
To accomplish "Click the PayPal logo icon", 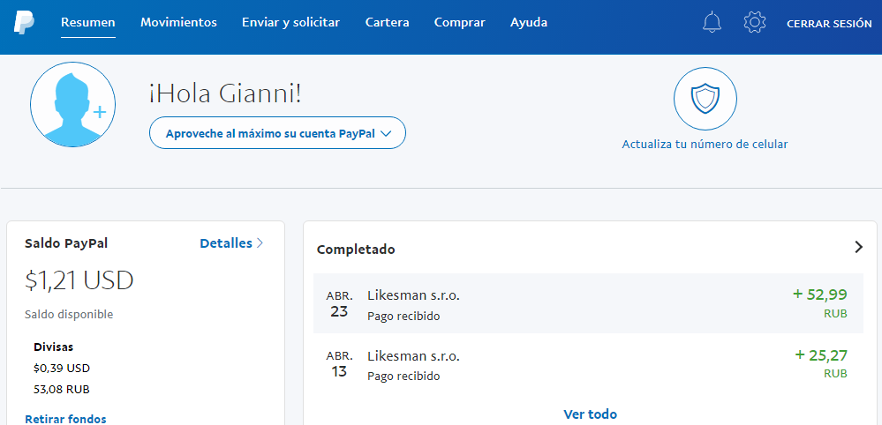I will coord(24,23).
